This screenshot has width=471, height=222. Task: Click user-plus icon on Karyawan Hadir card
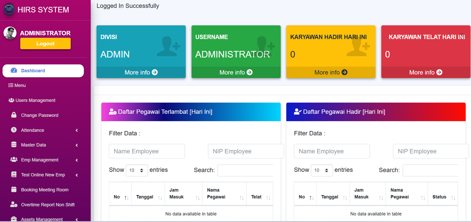358,46
